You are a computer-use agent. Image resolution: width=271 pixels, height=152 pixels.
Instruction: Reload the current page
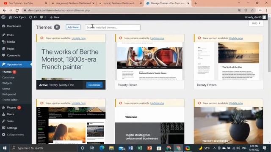(17, 10)
